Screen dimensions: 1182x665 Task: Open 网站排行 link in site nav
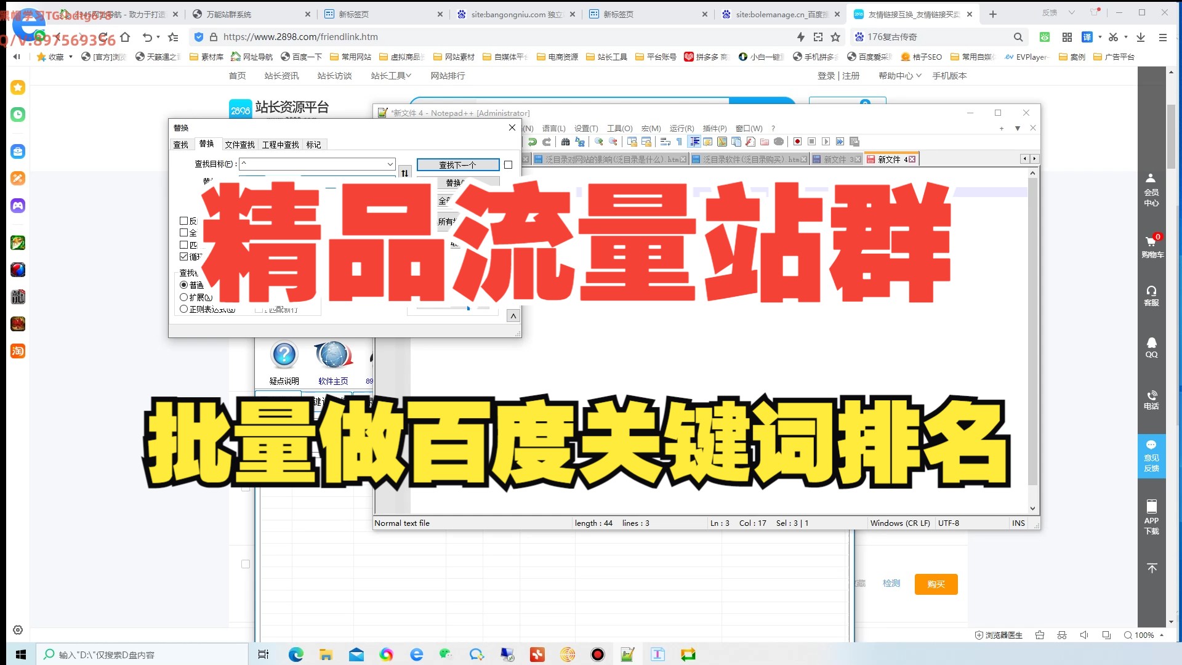(448, 76)
